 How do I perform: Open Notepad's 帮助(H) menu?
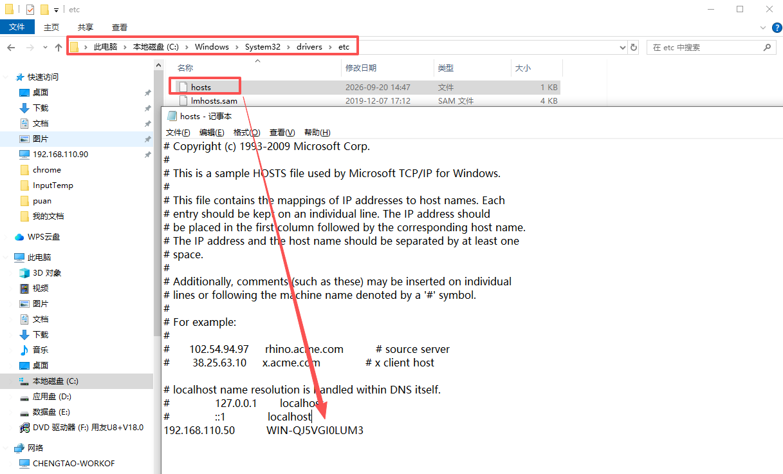(x=317, y=132)
